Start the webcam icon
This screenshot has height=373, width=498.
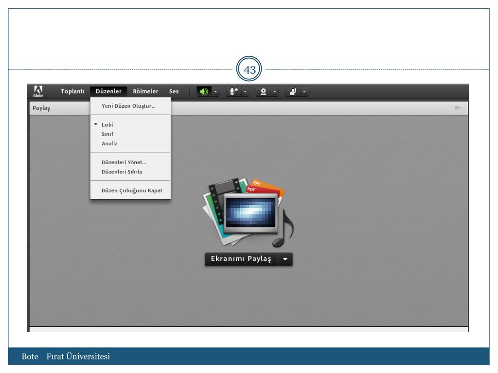(x=263, y=92)
